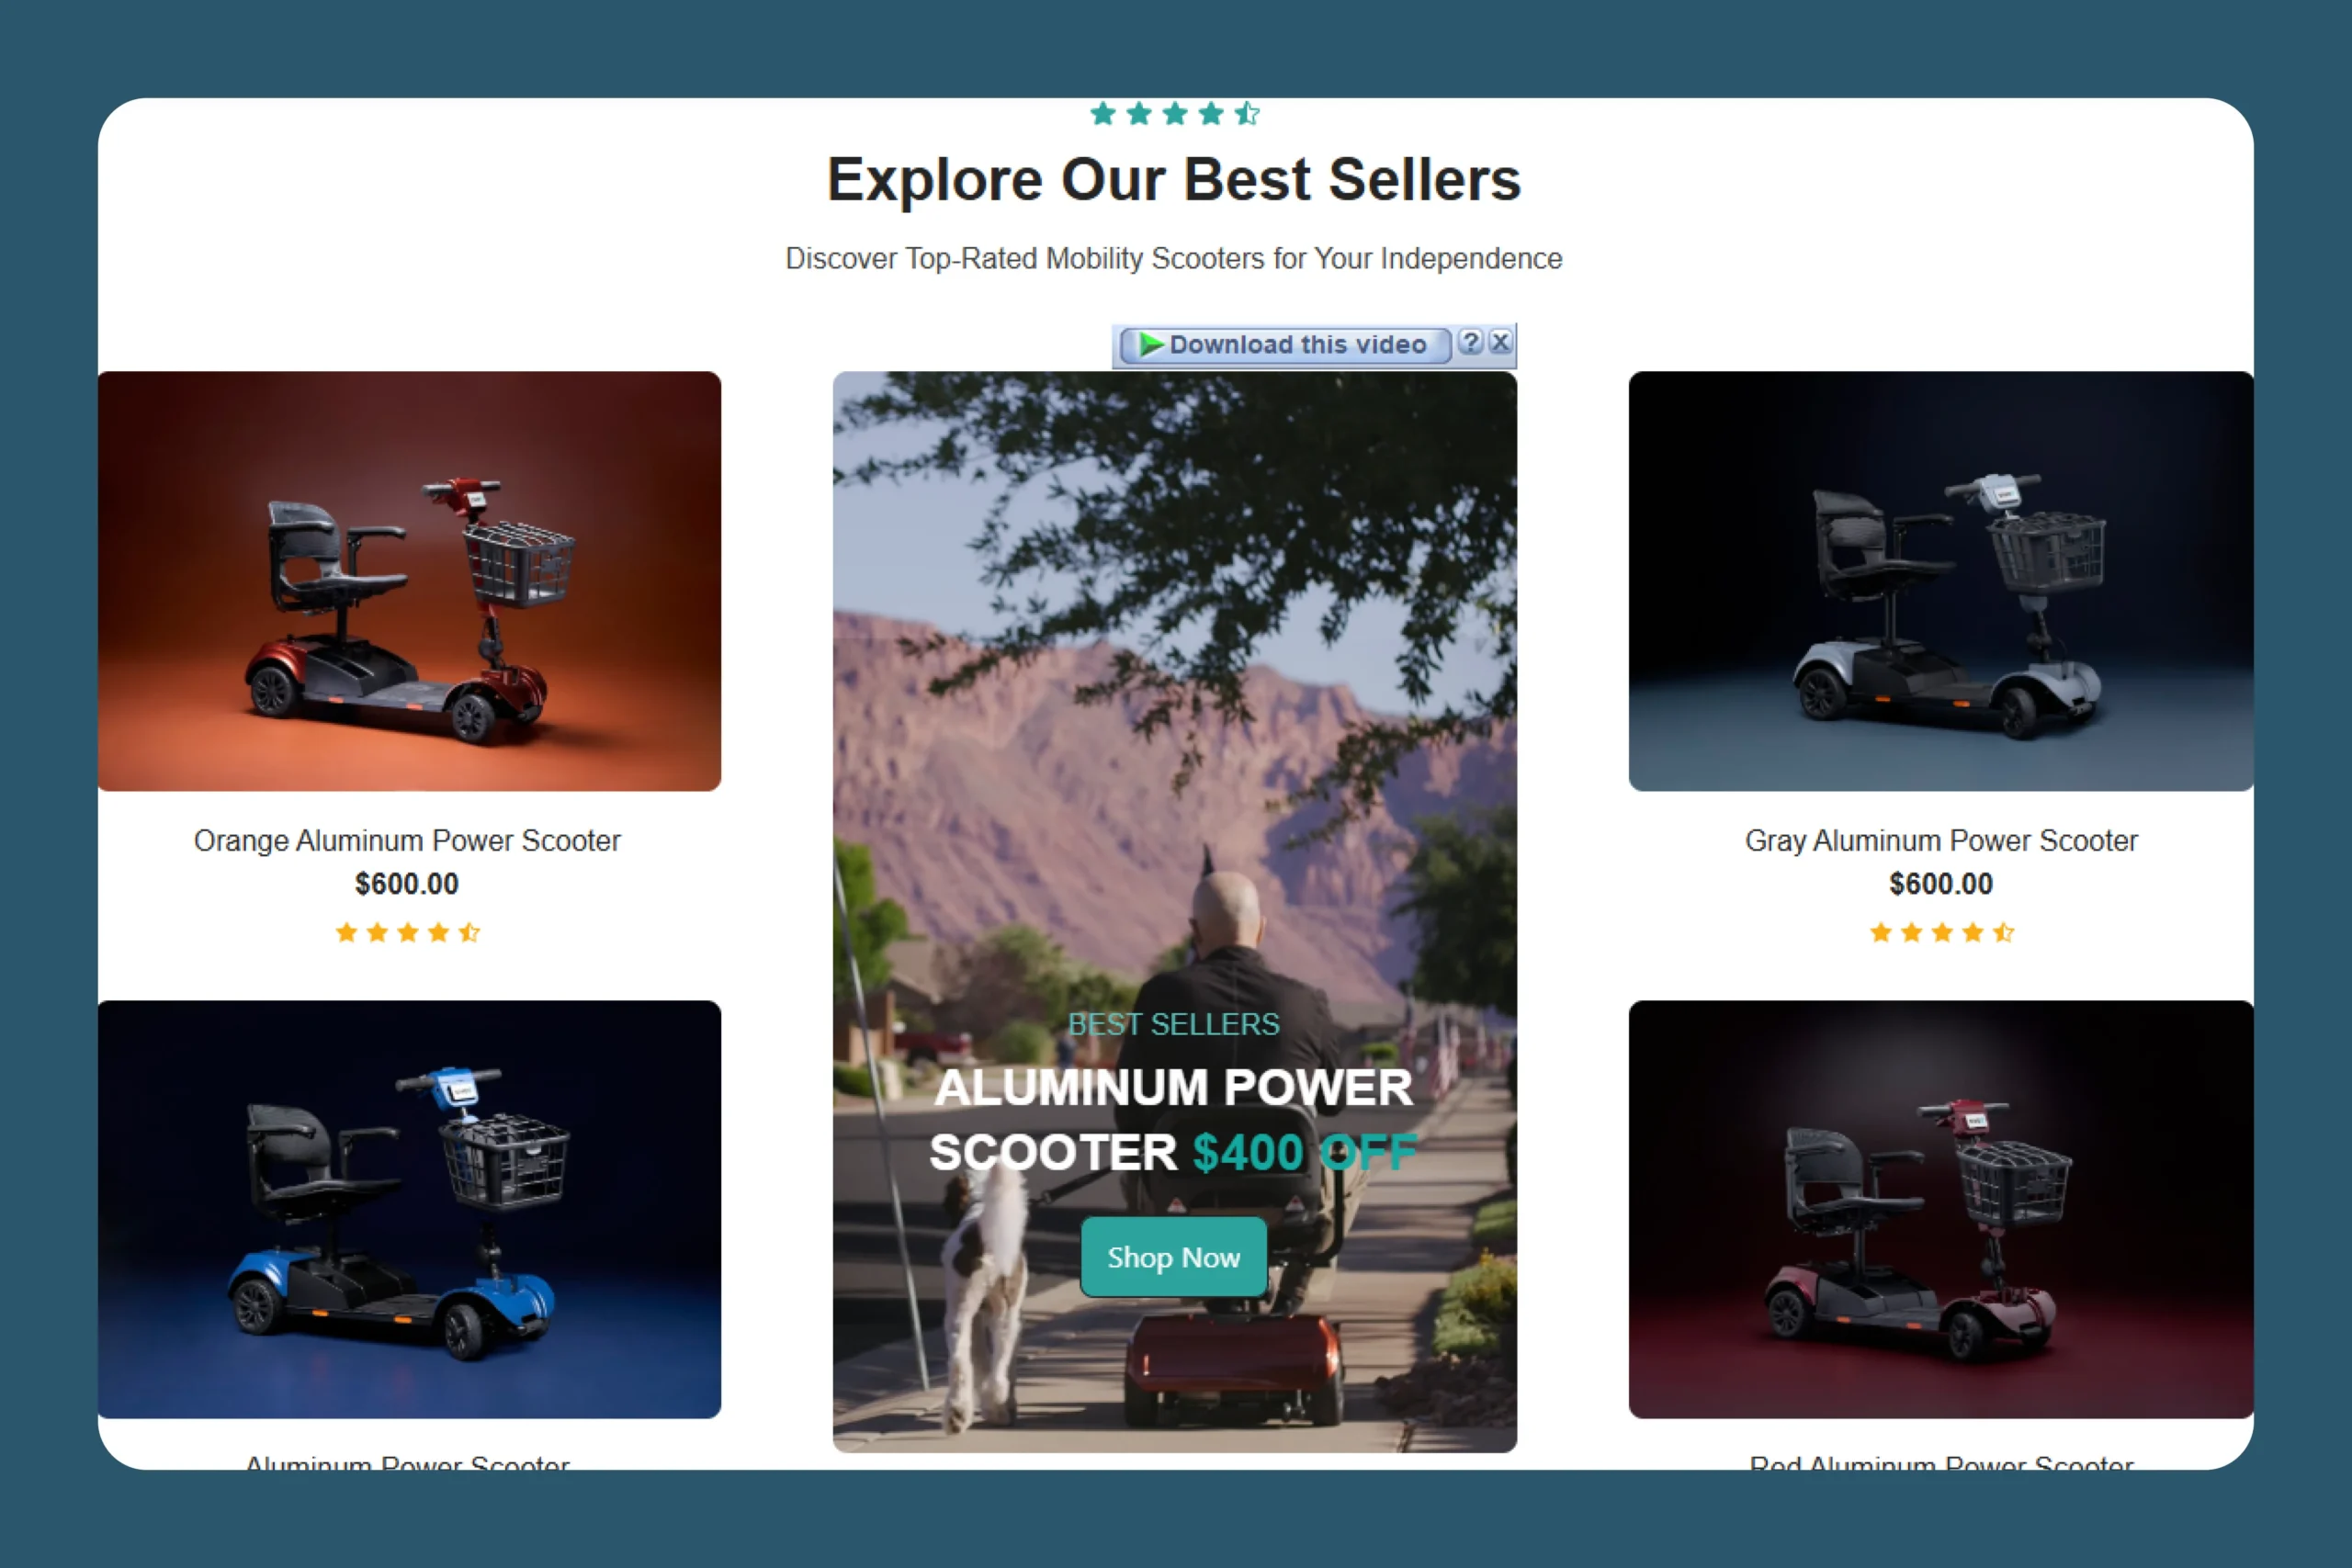Click the Aluminum Power Scooter $400 OFF headline
The width and height of the screenshot is (2352, 1568).
(x=1174, y=1120)
